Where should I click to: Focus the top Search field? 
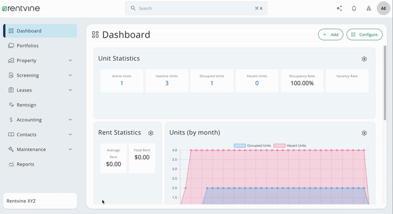[x=196, y=8]
